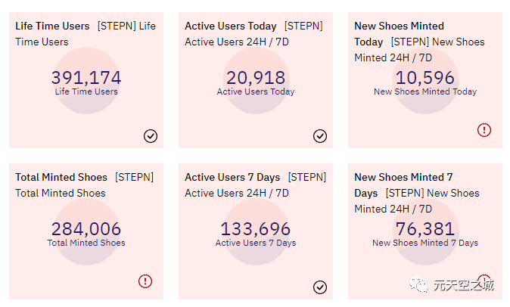Screen dimensions: 510x307
Task: Open the bold Active Users Today title
Action: click(231, 26)
